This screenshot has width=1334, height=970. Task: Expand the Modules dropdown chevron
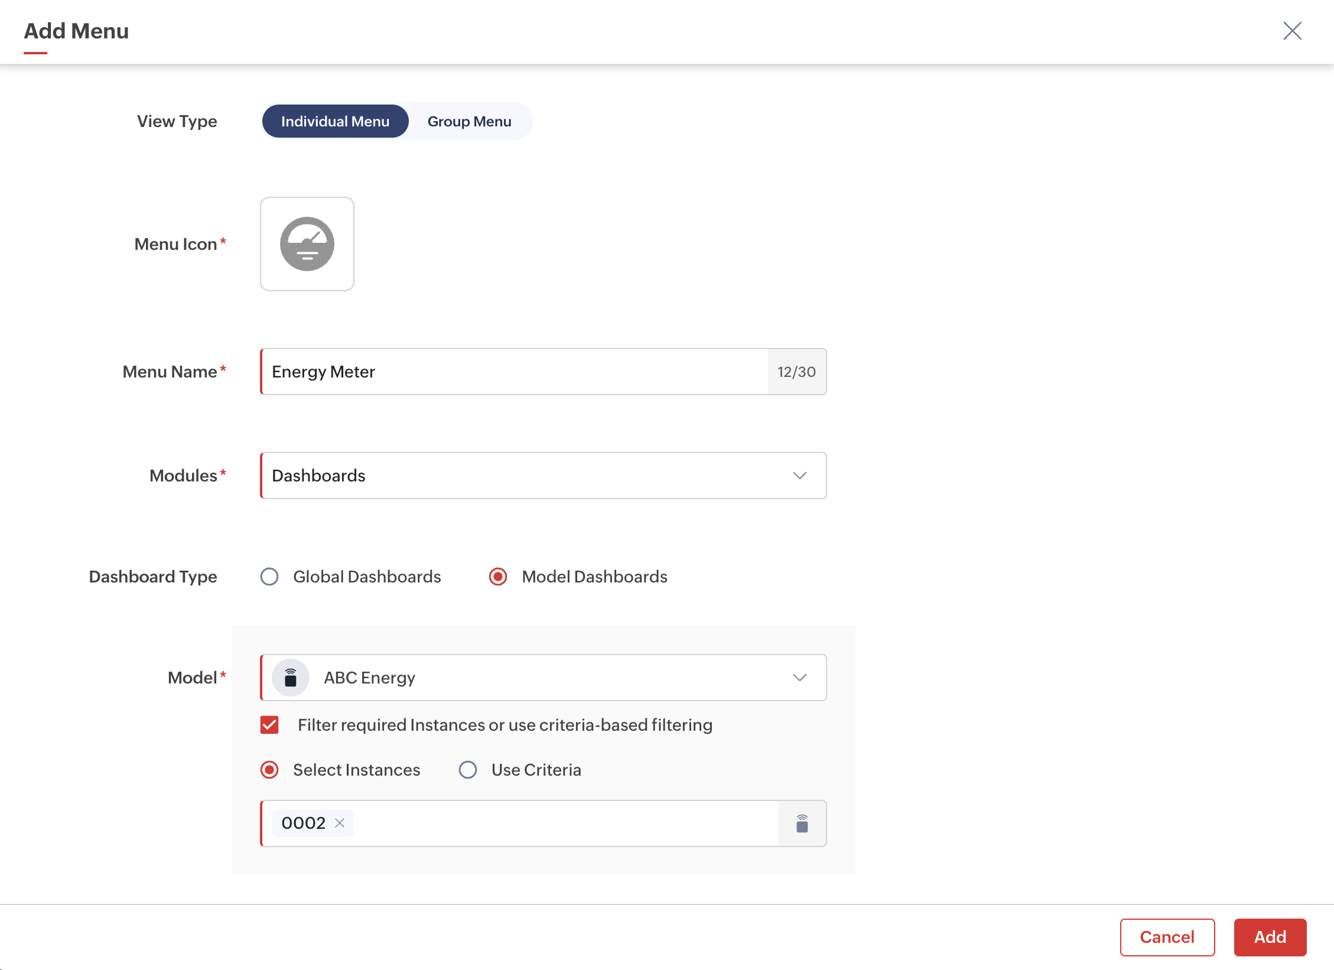799,476
